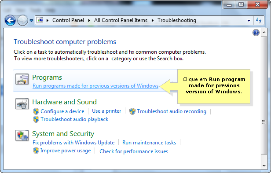Click the control panel icon in address bar

point(40,20)
